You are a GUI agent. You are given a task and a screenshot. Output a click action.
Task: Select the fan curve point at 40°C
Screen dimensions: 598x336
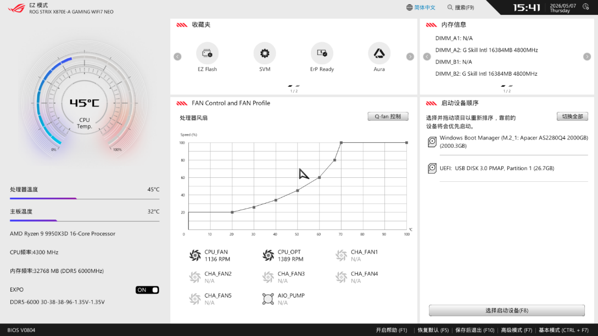click(x=276, y=200)
